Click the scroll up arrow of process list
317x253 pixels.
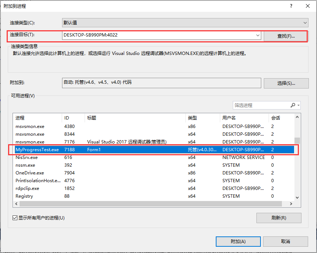(x=297, y=117)
